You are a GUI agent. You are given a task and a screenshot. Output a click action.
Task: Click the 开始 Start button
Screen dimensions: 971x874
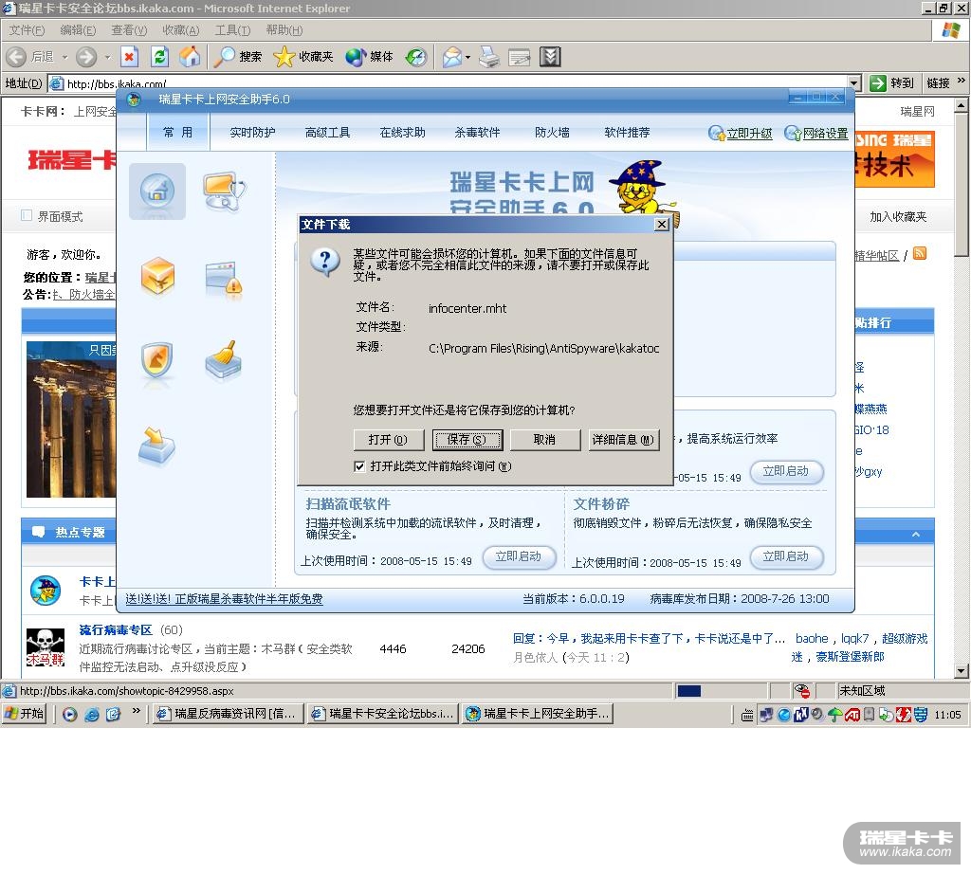24,714
